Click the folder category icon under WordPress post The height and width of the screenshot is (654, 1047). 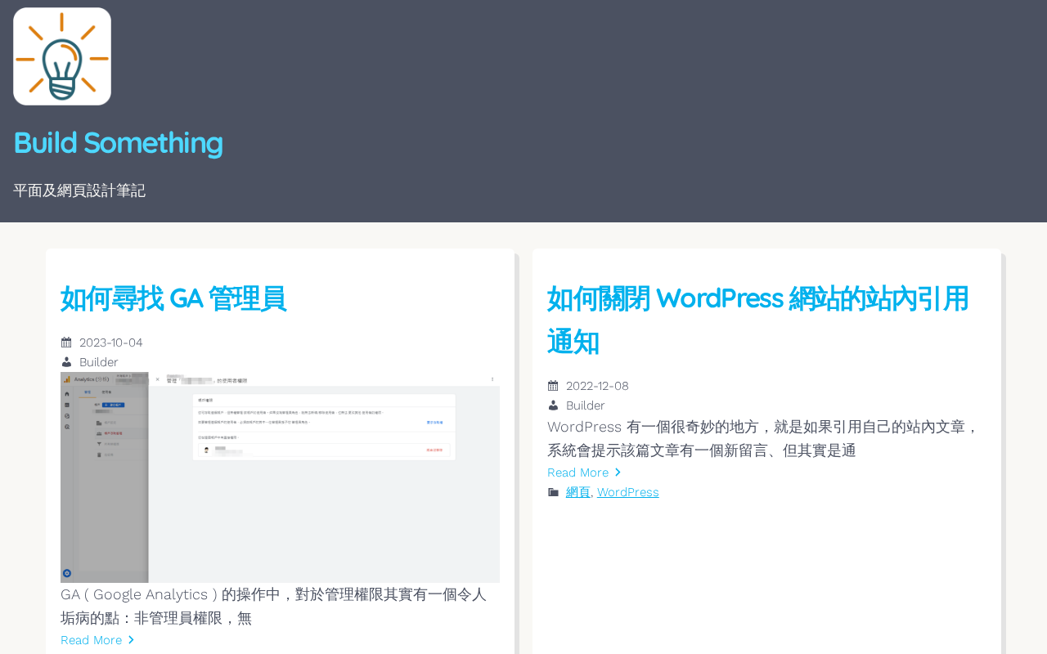point(553,492)
